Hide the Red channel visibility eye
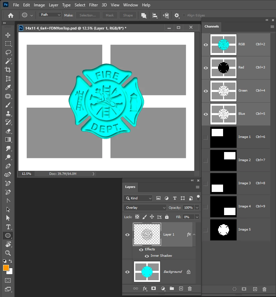 coord(206,68)
